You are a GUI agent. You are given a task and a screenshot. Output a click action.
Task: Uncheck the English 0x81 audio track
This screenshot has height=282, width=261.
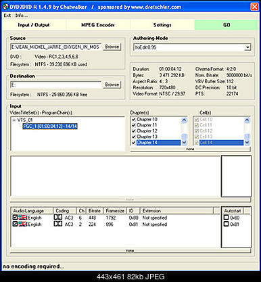[15, 224]
